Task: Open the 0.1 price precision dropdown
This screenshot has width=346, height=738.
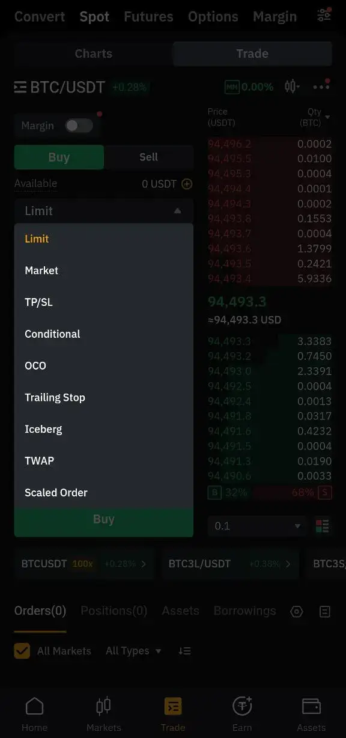Action: pyautogui.click(x=257, y=526)
